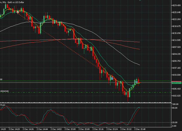
Task: Click the 20.00 oscillator level label
Action: coord(175,122)
